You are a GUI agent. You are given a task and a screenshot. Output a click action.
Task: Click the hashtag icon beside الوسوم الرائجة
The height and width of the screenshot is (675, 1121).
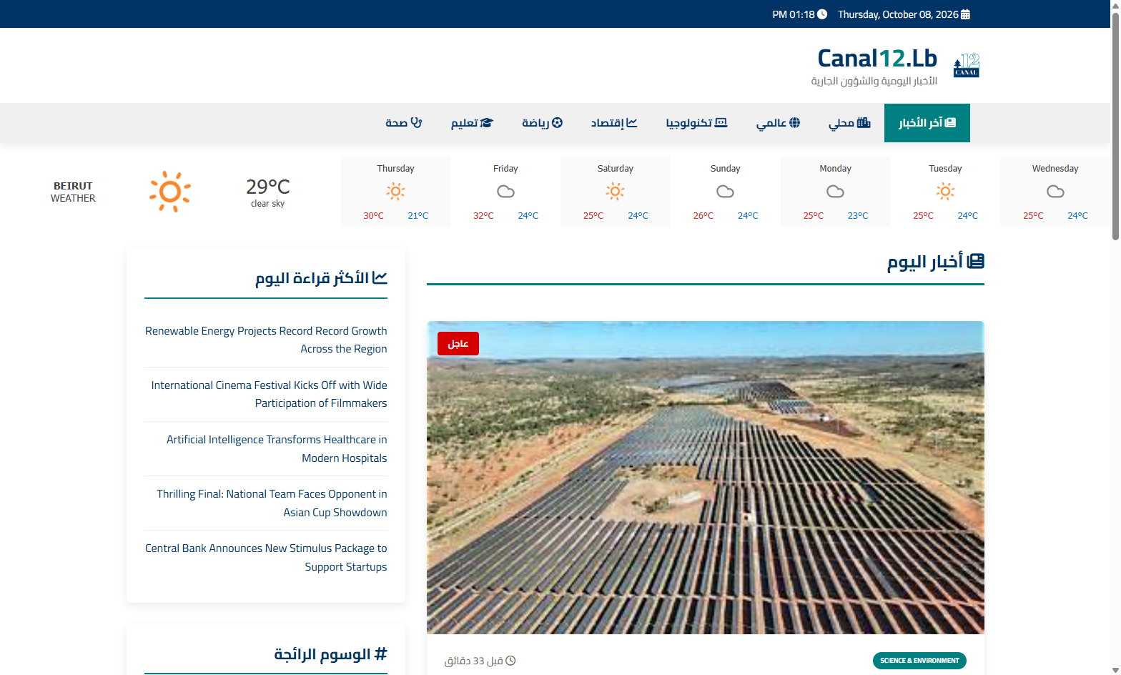[381, 654]
